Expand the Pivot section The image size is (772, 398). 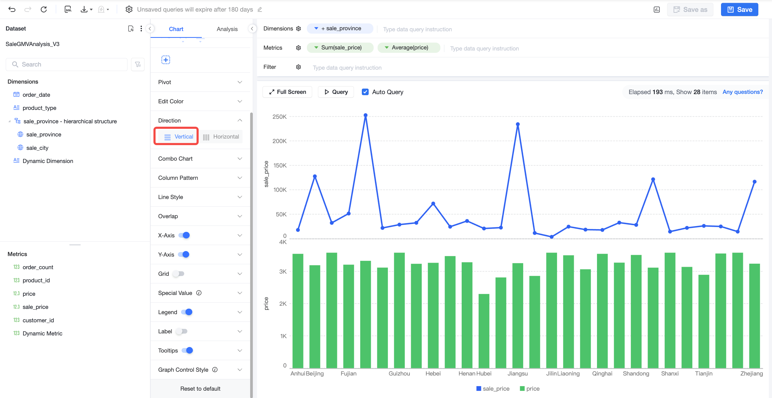tap(200, 82)
